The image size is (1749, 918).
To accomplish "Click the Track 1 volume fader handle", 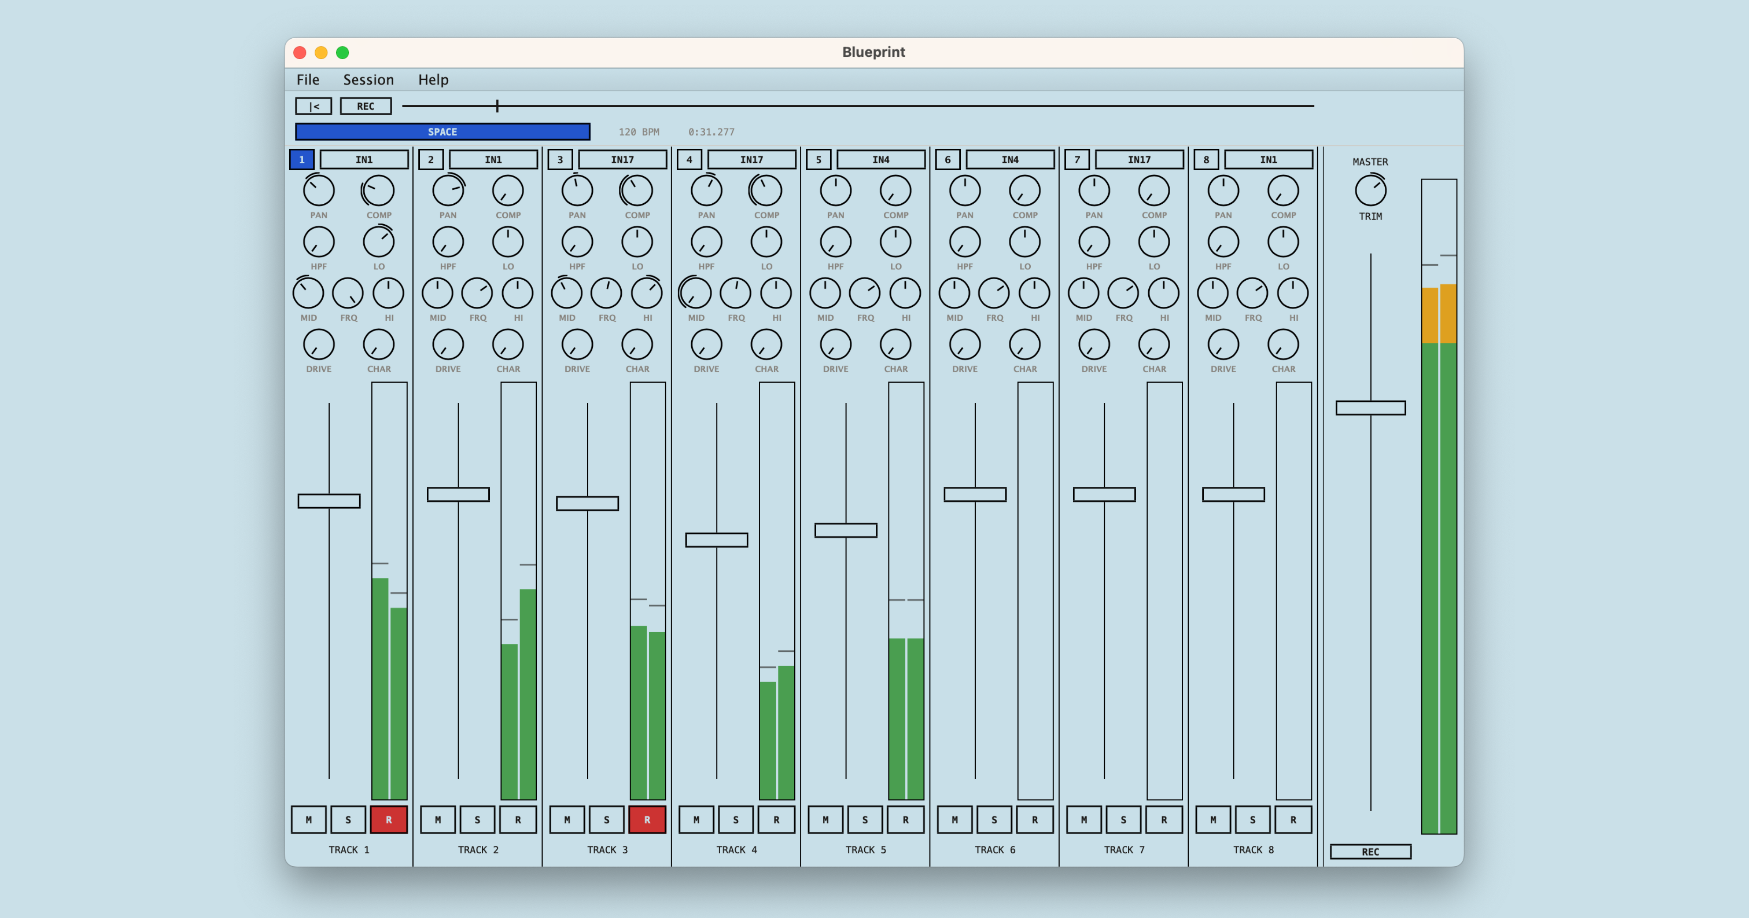I will 329,501.
